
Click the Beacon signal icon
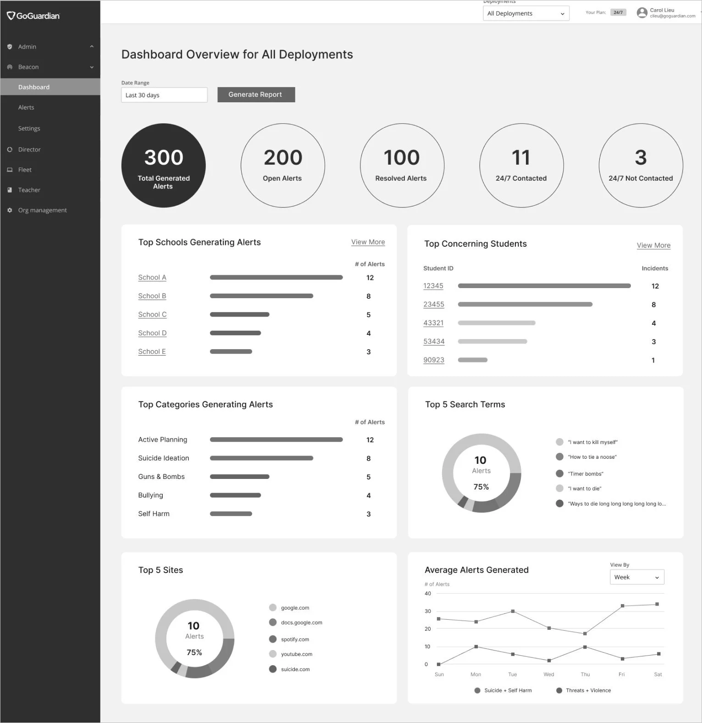tap(10, 67)
